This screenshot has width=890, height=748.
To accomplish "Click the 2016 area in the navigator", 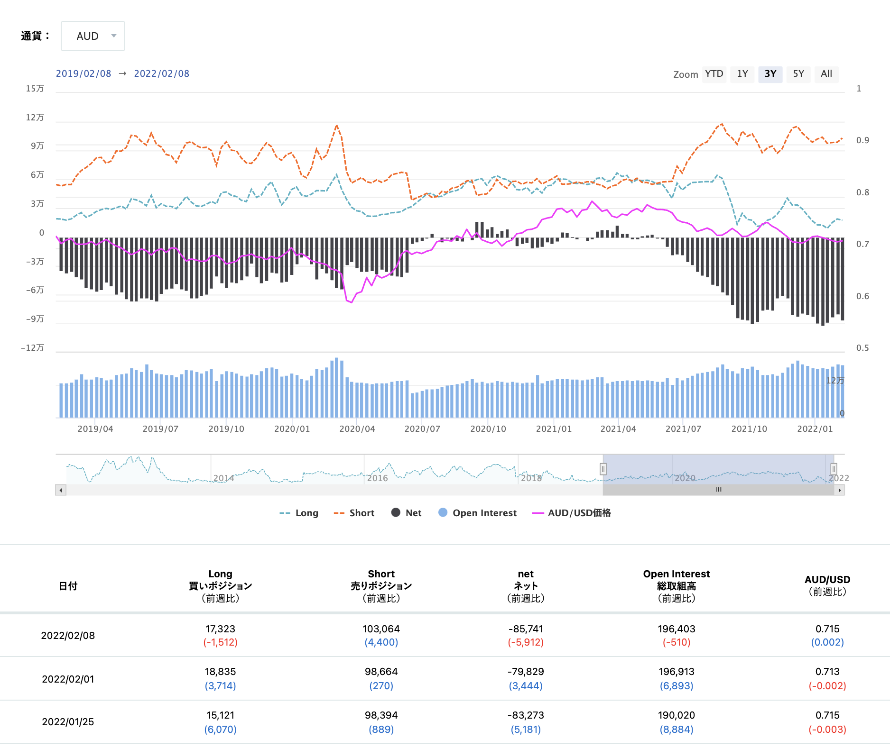I will [x=377, y=478].
